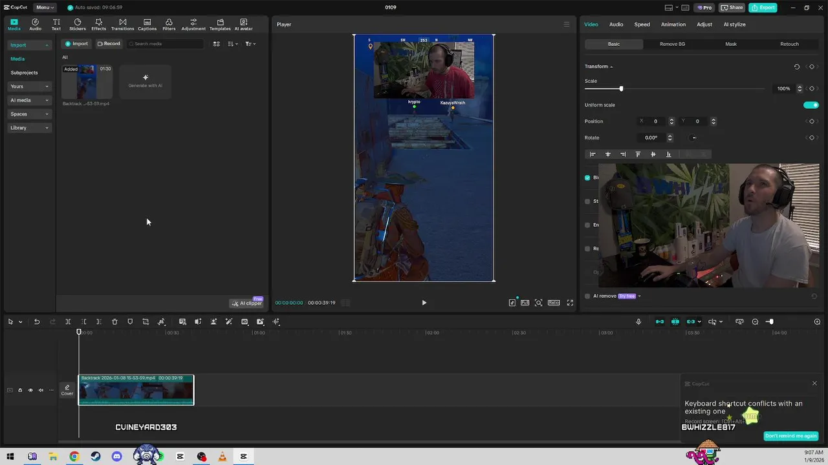828x465 pixels.
Task: Open the select tool mode dropdown arrow
Action: (20, 322)
